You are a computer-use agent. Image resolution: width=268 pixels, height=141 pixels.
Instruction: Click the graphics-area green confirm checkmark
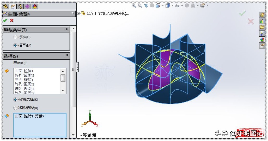pos(242,13)
